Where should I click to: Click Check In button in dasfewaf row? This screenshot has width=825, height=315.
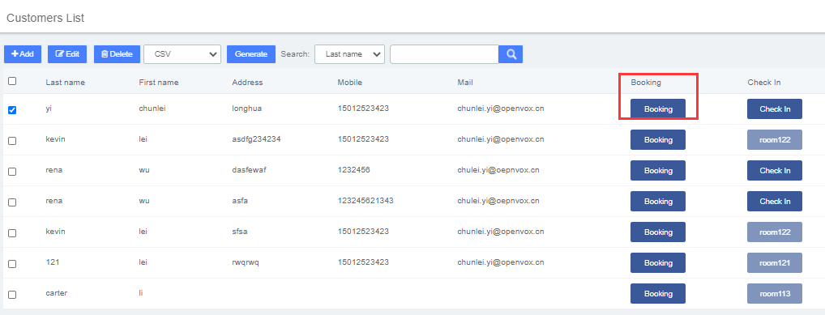coord(775,171)
